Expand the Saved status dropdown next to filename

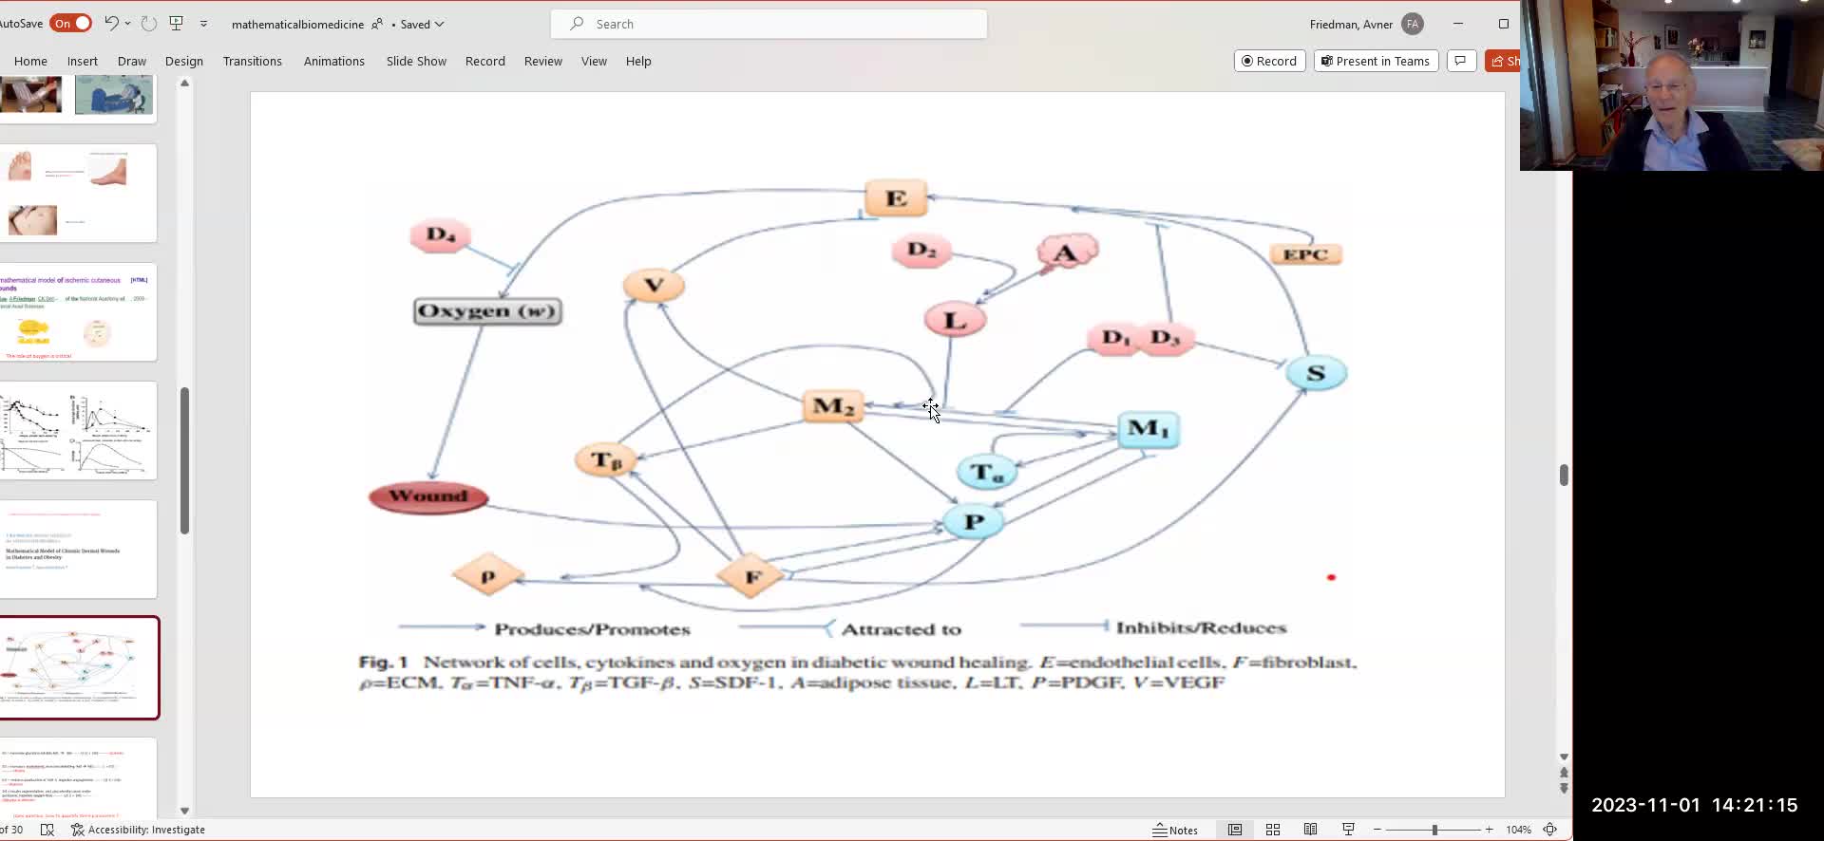[x=439, y=25]
